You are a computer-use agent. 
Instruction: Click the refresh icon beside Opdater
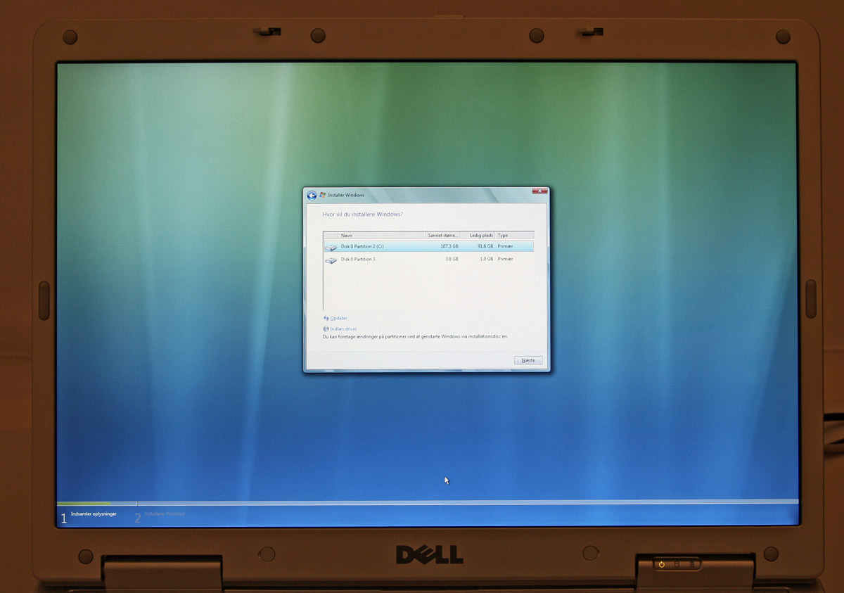coord(326,319)
